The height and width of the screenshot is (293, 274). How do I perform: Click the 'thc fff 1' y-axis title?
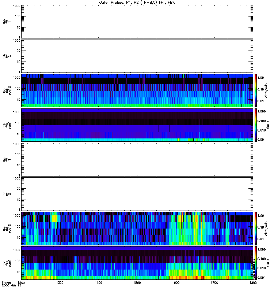click(x=7, y=160)
